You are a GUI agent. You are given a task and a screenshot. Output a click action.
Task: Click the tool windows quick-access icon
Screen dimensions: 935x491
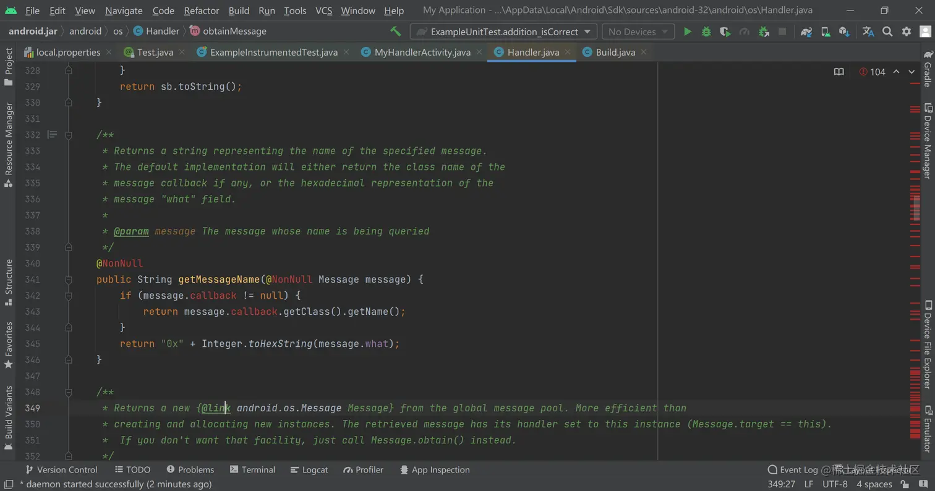point(9,484)
